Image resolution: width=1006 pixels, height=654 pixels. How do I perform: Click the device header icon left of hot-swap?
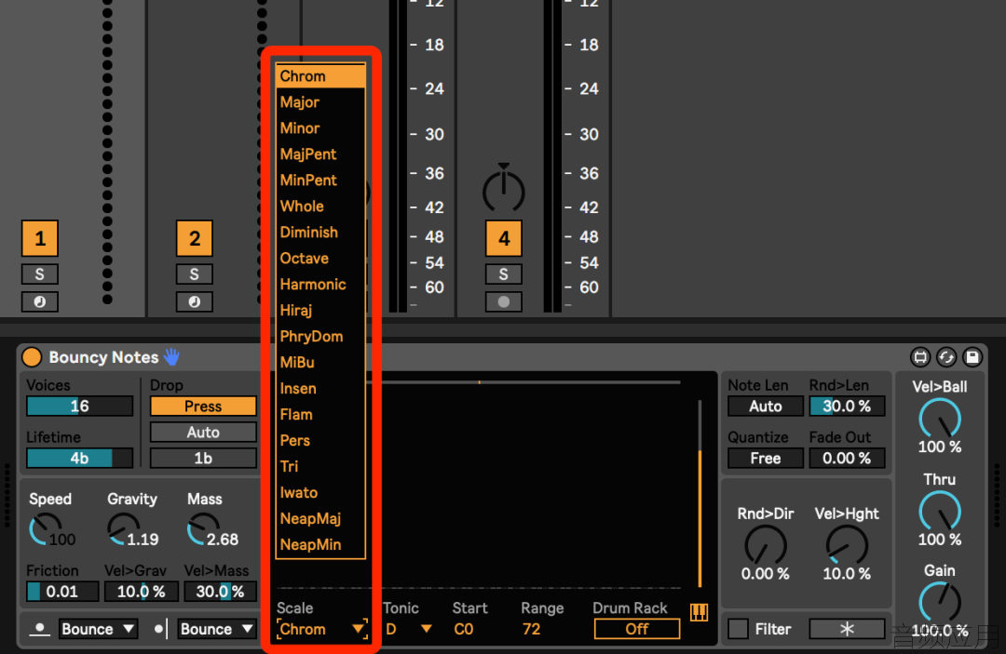click(920, 357)
